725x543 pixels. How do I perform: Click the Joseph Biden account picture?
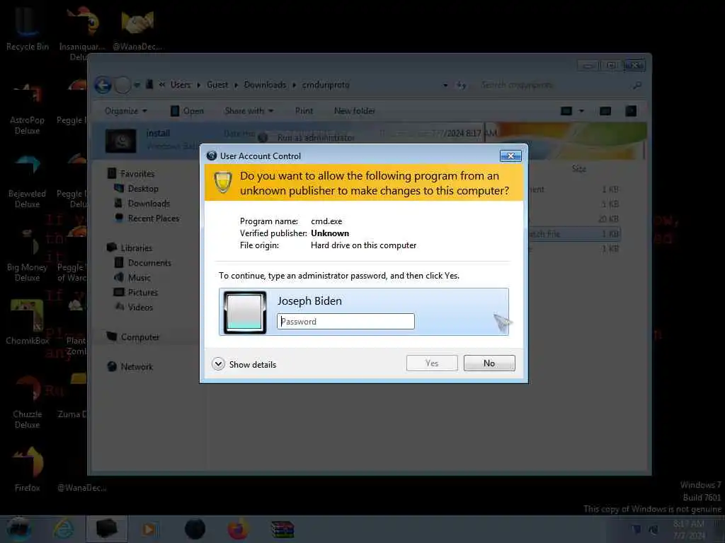pos(245,312)
